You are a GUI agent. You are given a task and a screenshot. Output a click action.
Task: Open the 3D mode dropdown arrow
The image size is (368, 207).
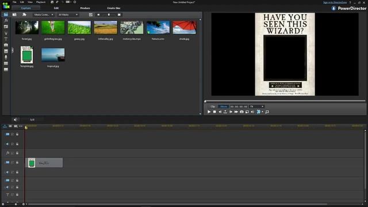point(262,112)
